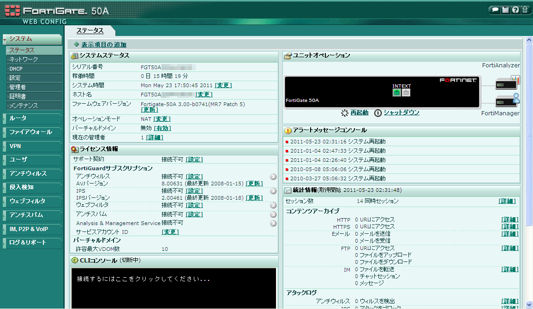The image size is (533, 309).
Task: Select the ステータス tab
Action: coord(90,30)
